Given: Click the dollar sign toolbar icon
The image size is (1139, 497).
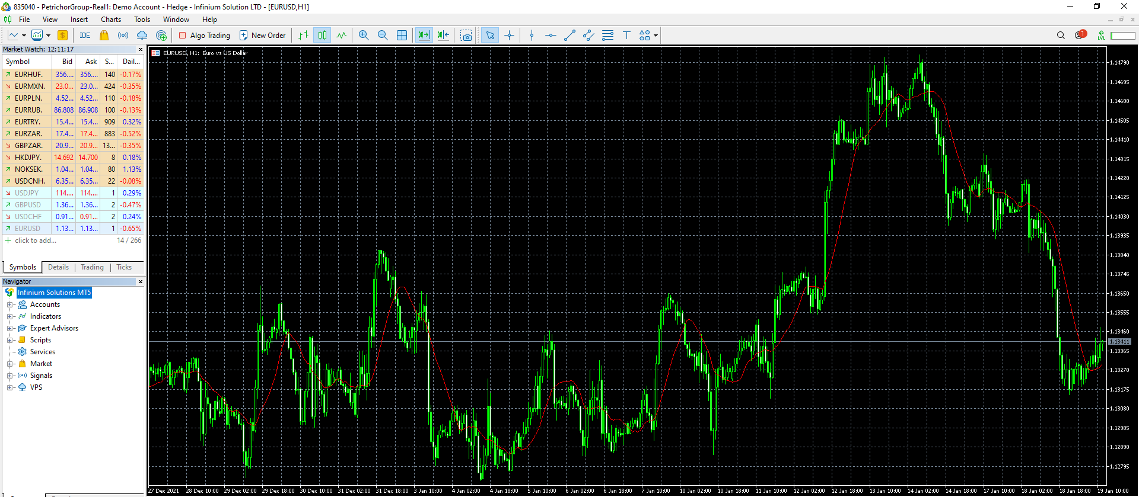Looking at the screenshot, I should pos(62,36).
